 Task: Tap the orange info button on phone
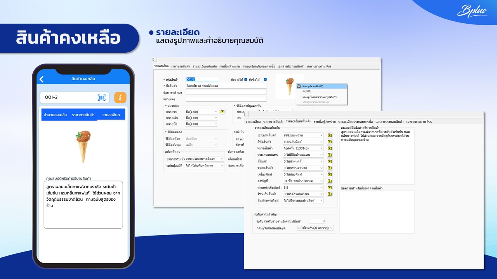(120, 98)
